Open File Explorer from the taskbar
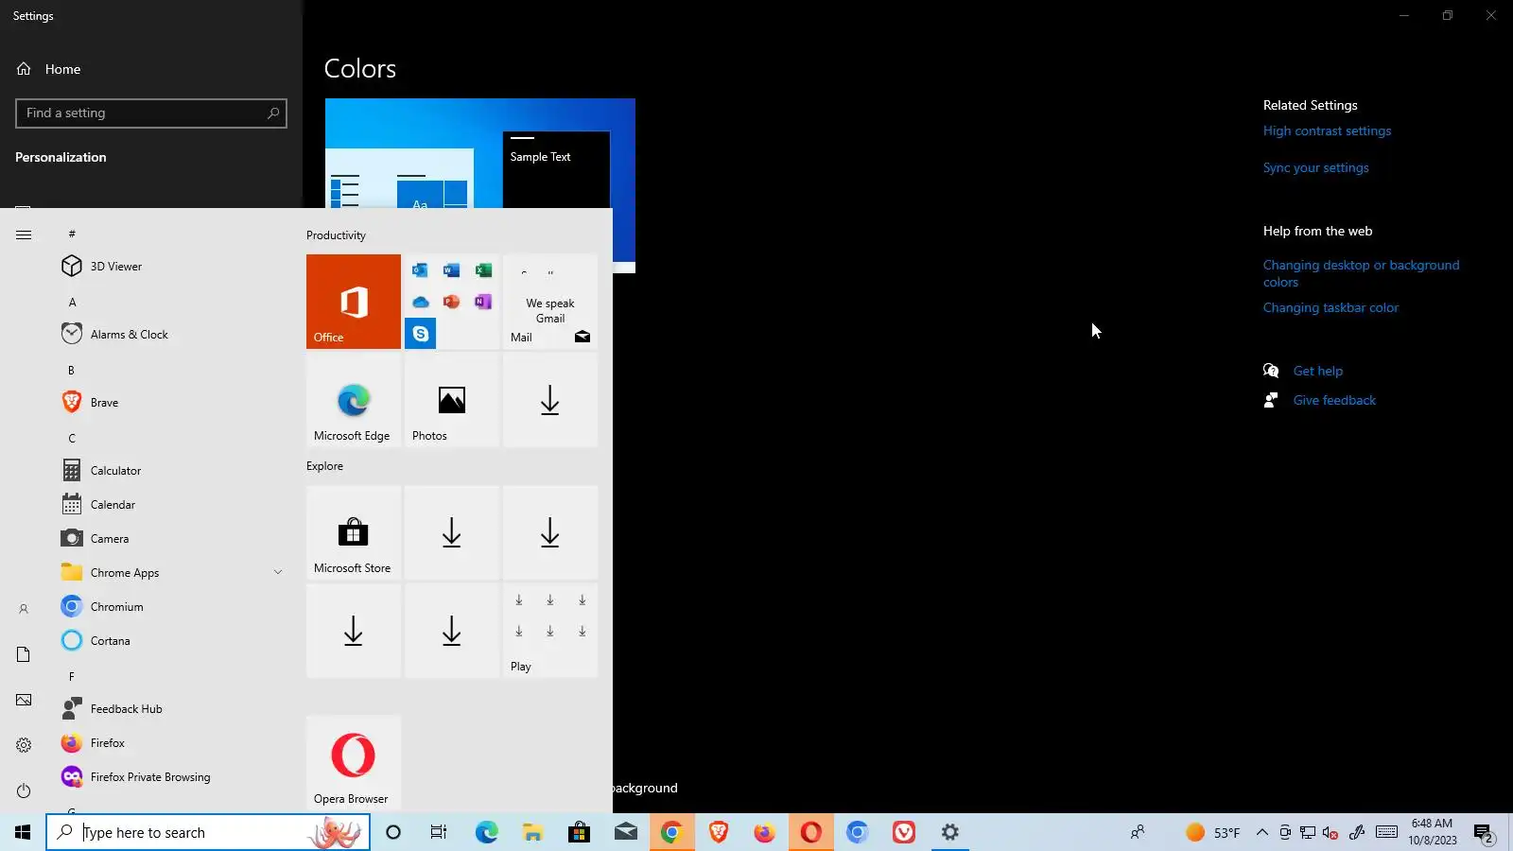Screen dimensions: 1513x851 533,833
